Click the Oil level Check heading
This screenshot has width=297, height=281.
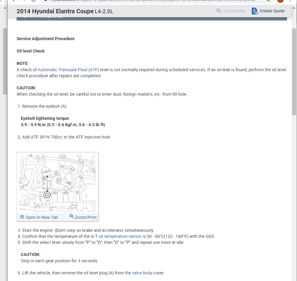point(31,51)
